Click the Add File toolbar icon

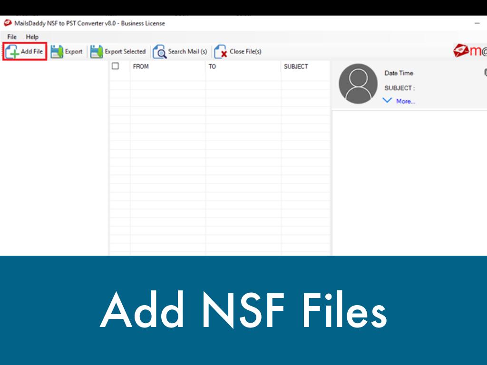(x=12, y=52)
